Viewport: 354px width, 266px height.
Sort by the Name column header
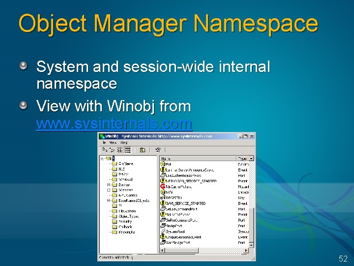tap(198, 159)
